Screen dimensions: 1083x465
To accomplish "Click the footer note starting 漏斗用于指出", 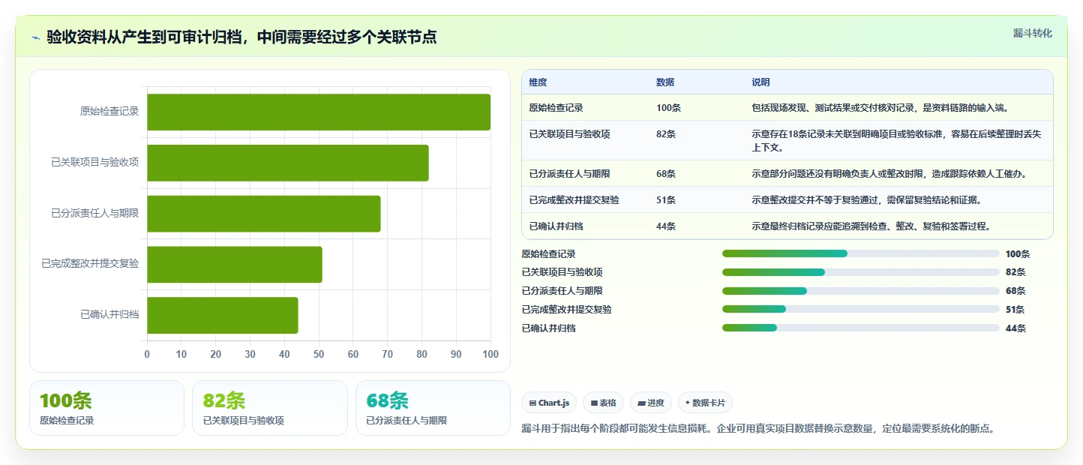I will 757,429.
